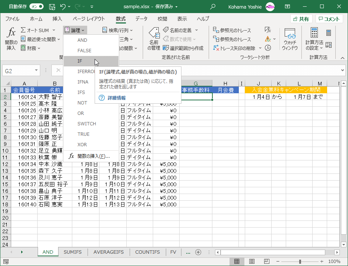Click the 詳細情報 link in the tooltip
348x266 pixels.
[x=116, y=98]
